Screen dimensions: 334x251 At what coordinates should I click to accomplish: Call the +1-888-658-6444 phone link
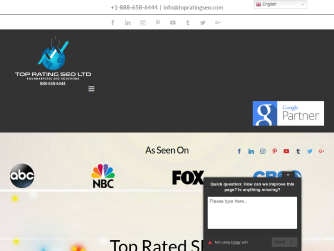pos(134,7)
